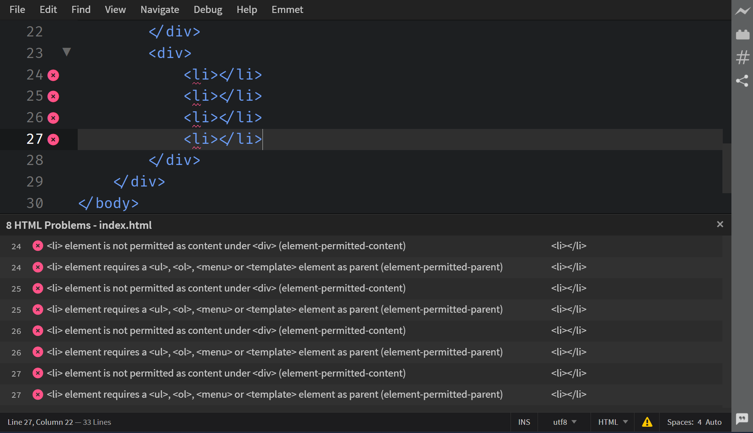
Task: Click line number 30 in gutter
Action: click(35, 203)
